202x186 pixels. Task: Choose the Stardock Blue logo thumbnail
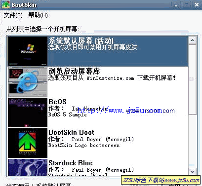click(x=28, y=167)
